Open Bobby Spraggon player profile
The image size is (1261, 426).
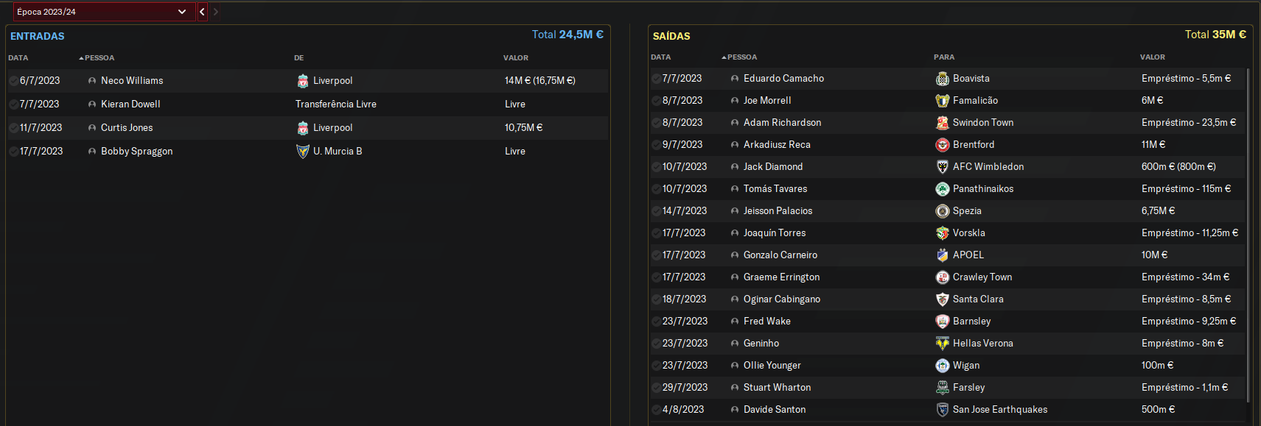[137, 152]
